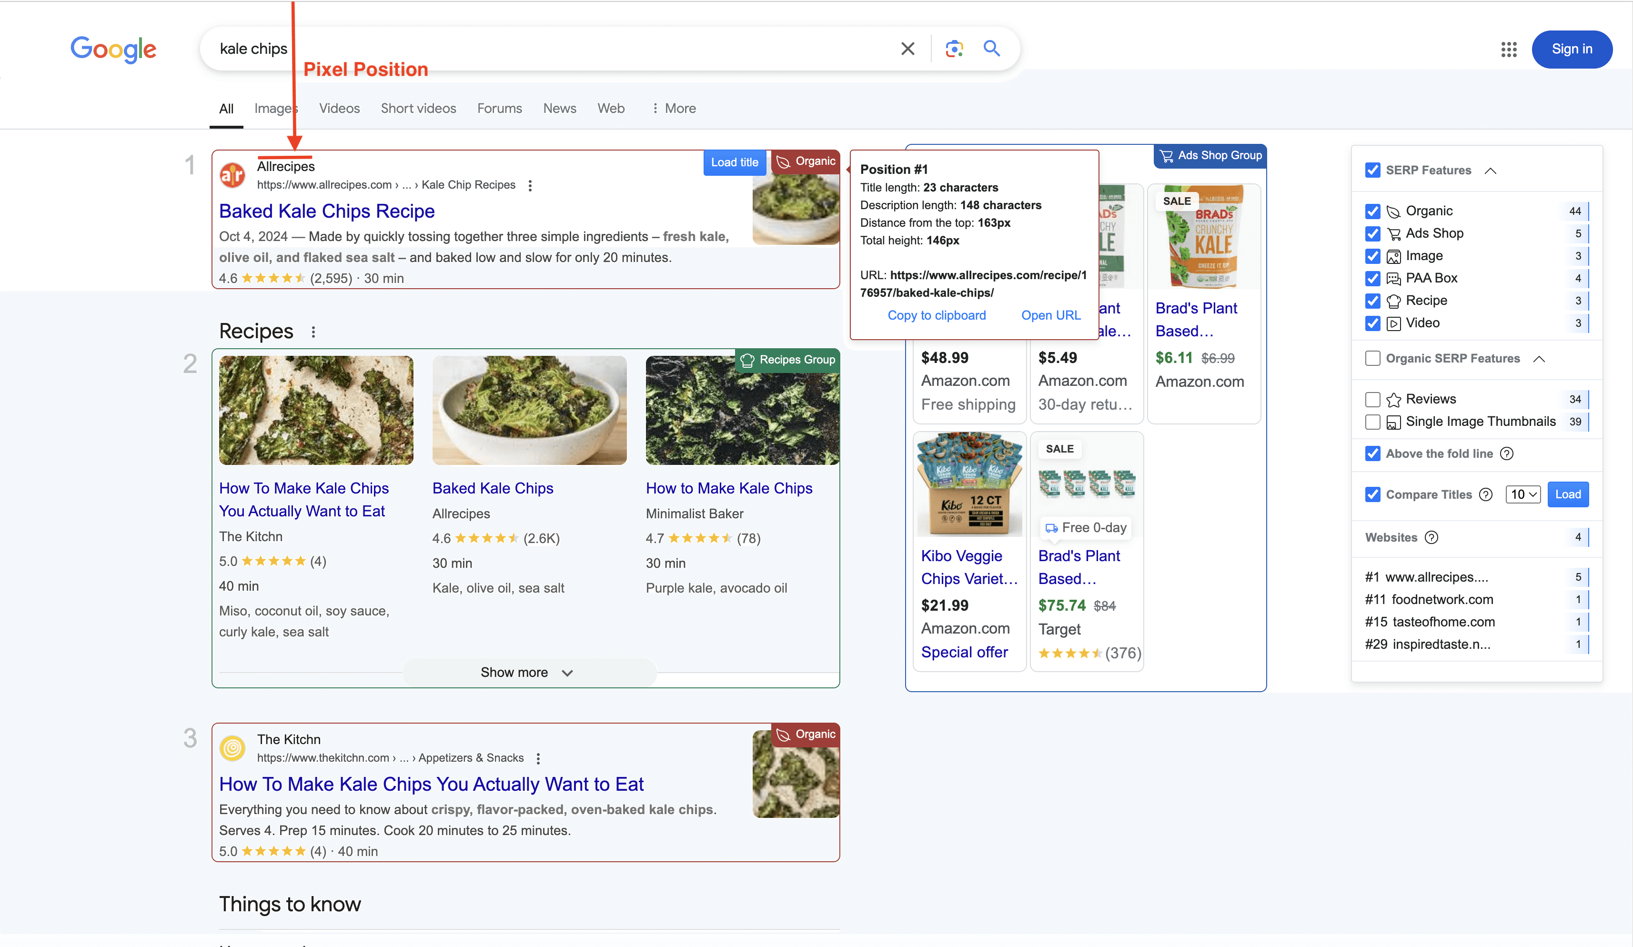Select the Forums tab
Screen dimensions: 1633x947
point(500,108)
